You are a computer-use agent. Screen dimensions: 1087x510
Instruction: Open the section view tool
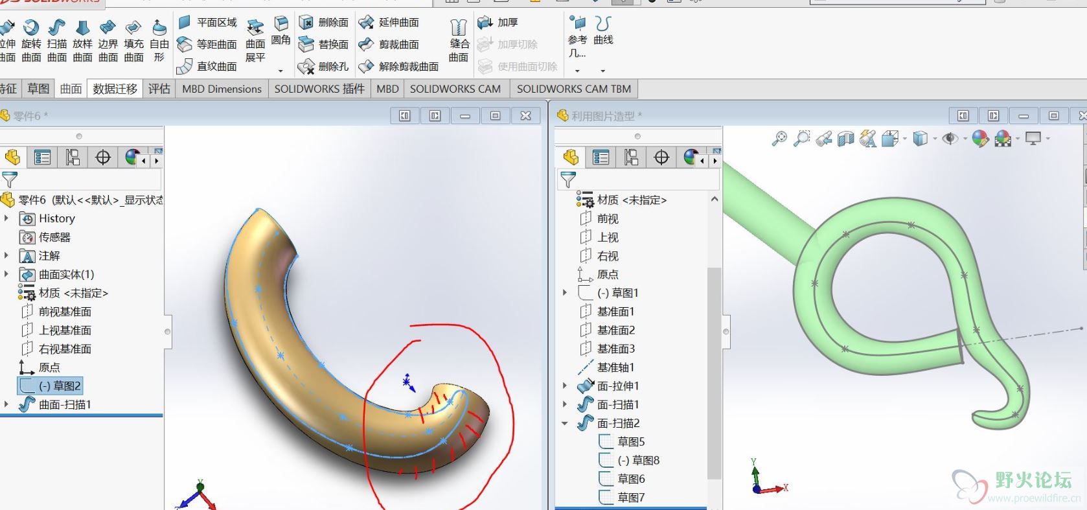tap(845, 138)
